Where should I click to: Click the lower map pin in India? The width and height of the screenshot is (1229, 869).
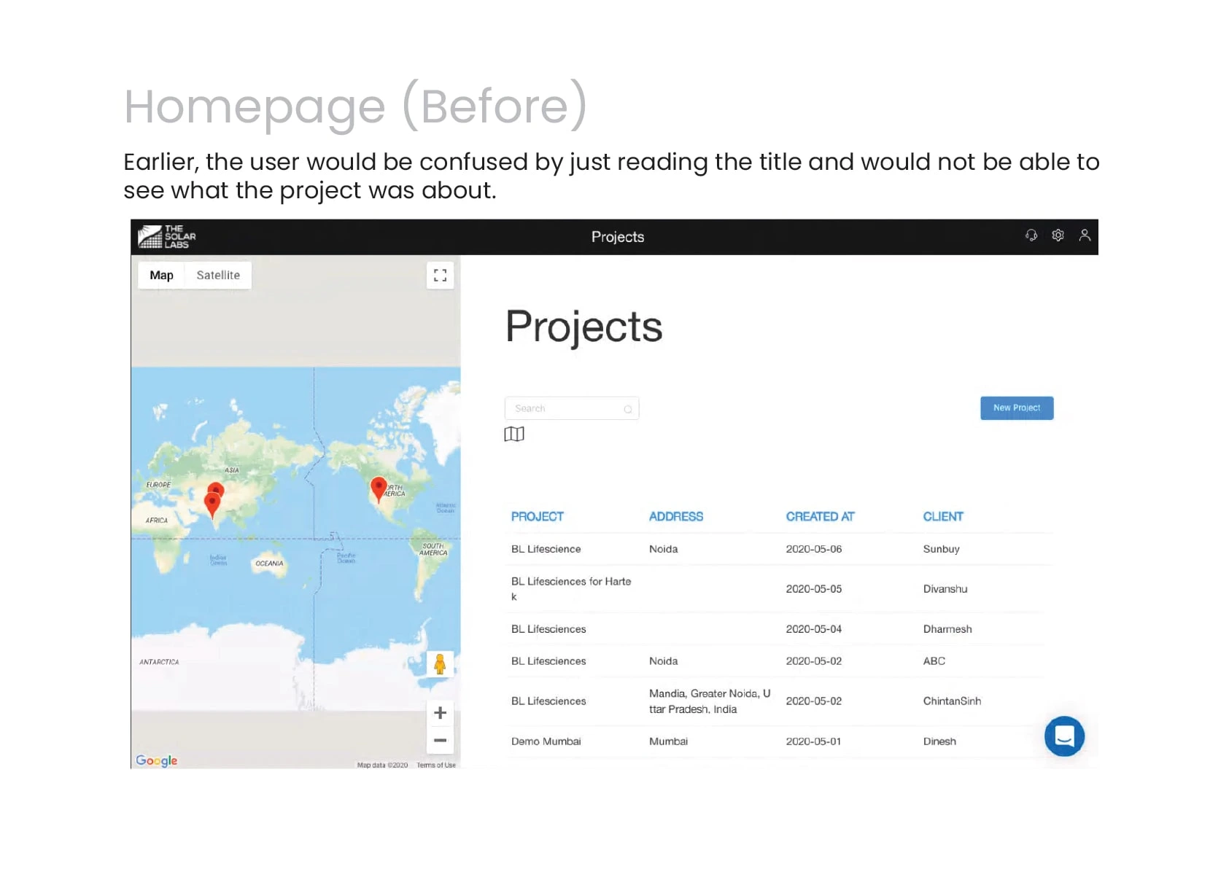point(212,504)
